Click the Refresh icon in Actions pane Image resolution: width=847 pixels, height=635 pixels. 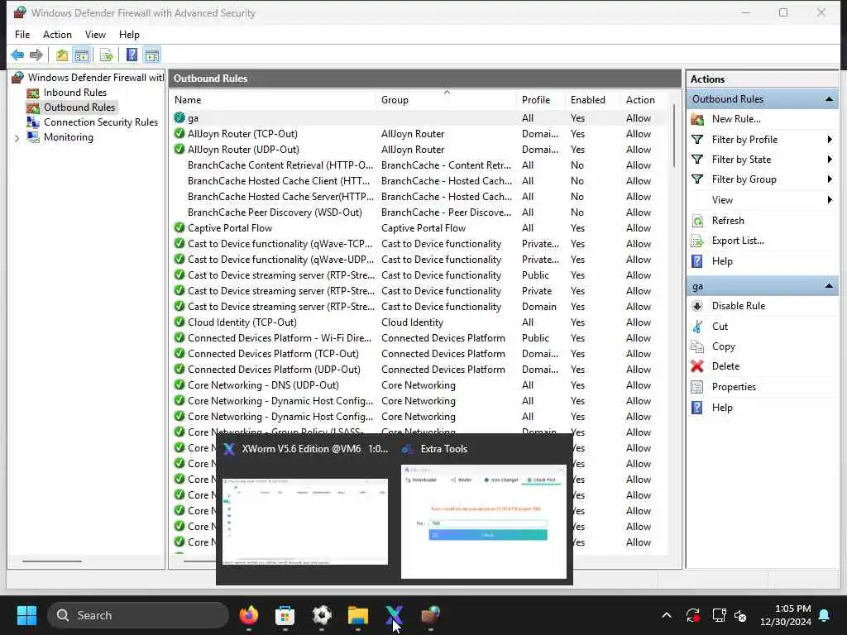point(697,221)
